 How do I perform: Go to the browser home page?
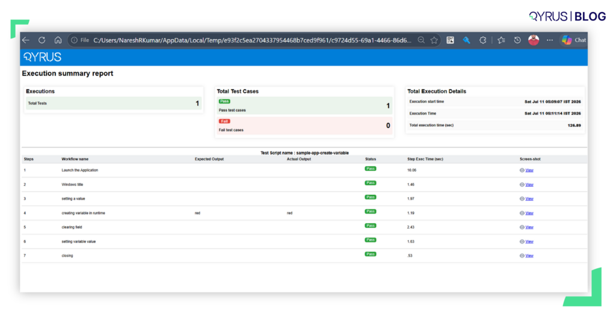point(58,40)
